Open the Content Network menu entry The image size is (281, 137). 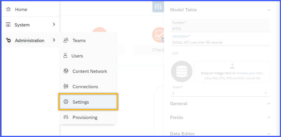pos(88,71)
